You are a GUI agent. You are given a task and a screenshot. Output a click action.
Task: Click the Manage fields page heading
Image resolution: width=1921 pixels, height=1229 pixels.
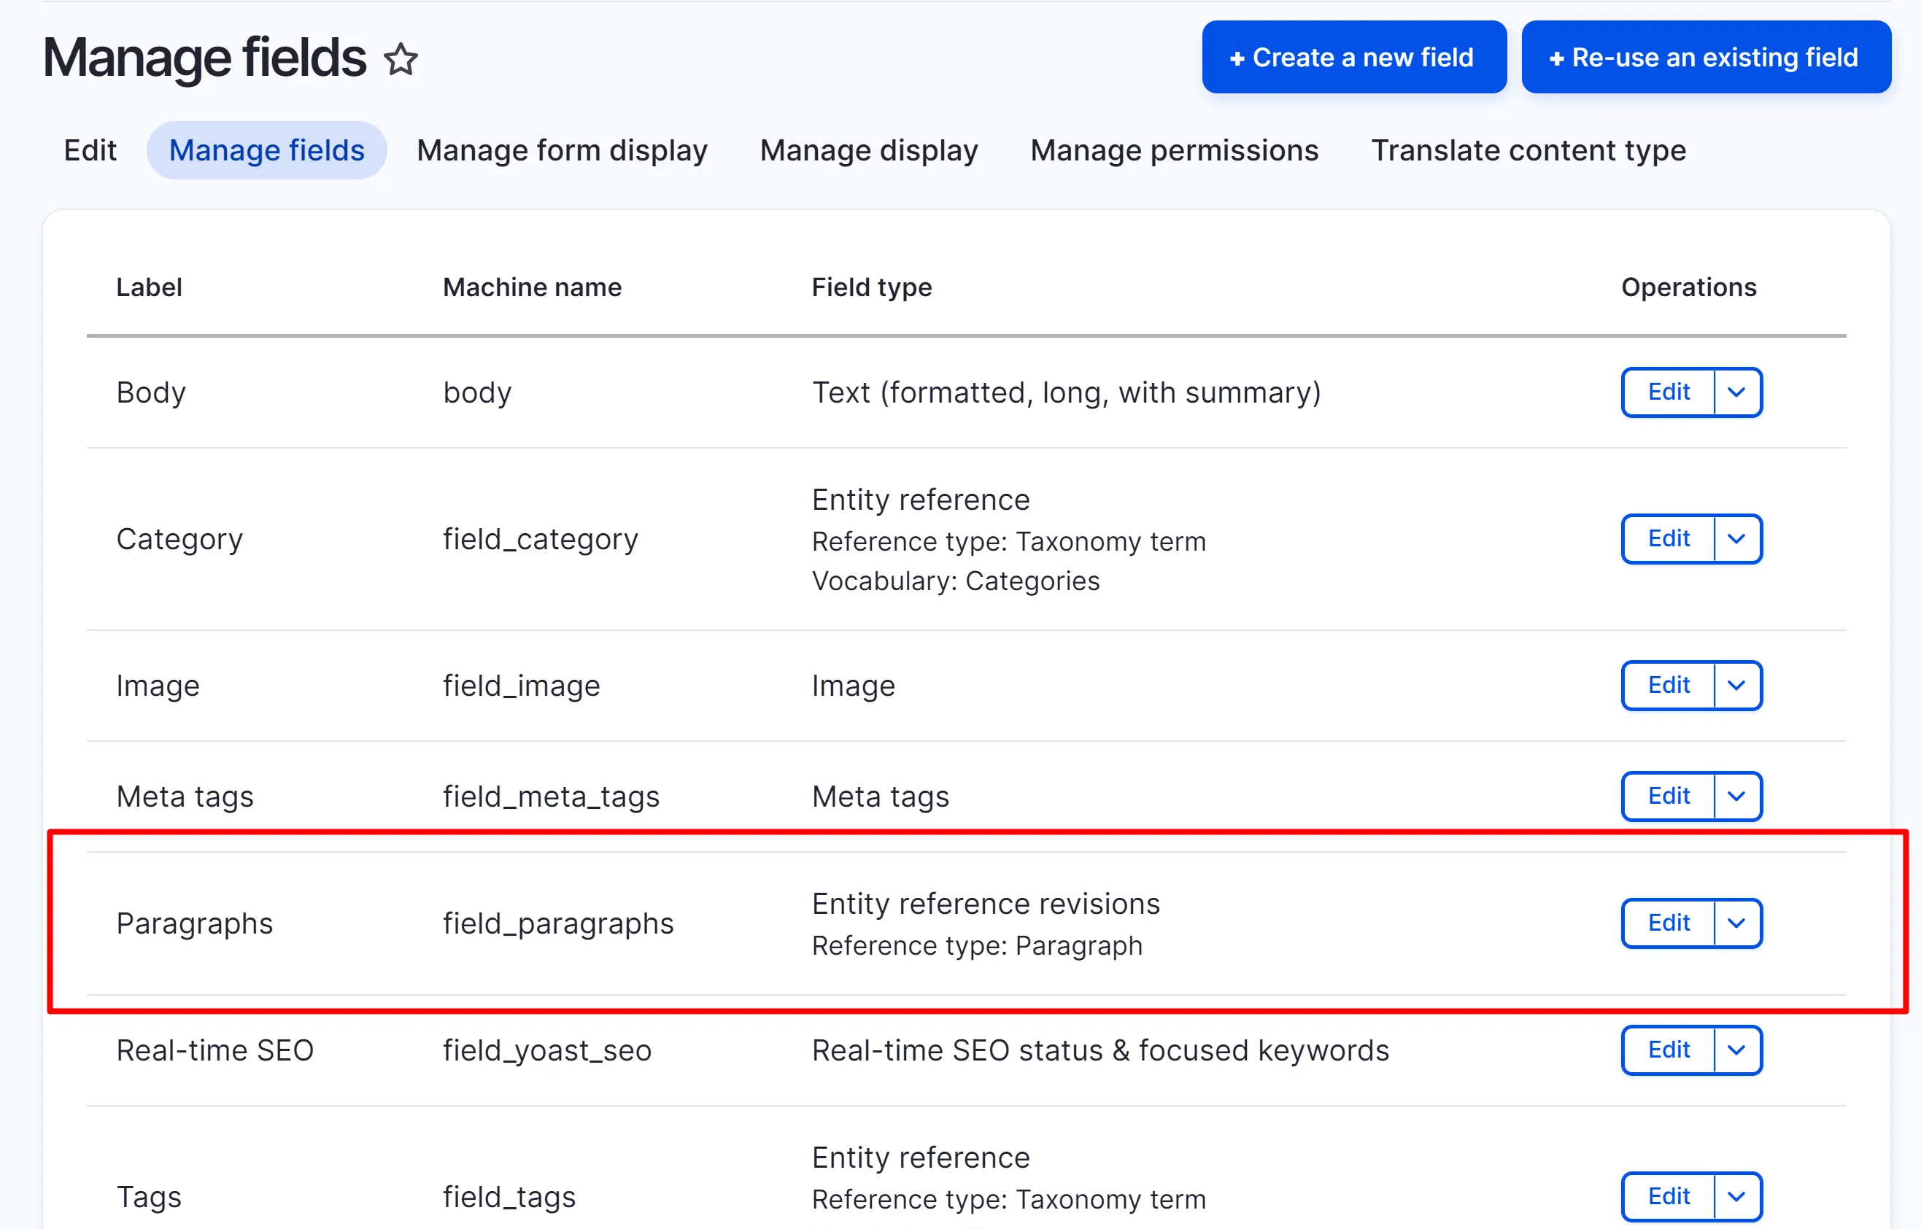click(x=204, y=58)
